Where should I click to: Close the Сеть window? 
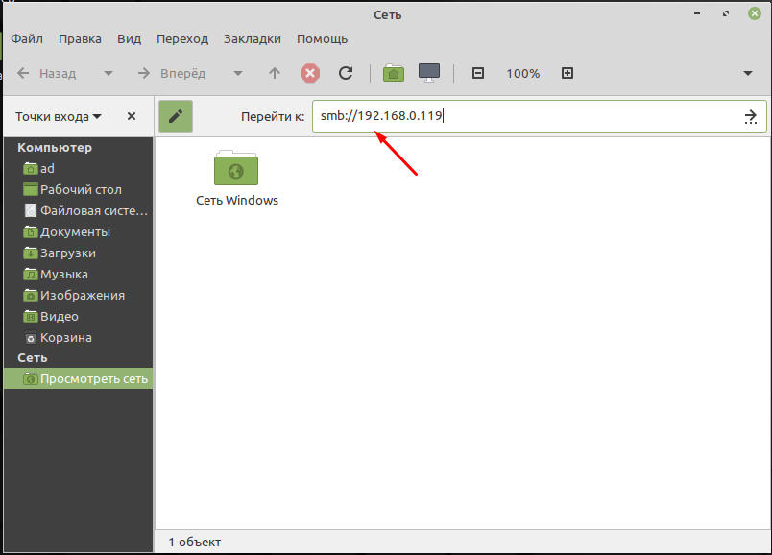[755, 13]
